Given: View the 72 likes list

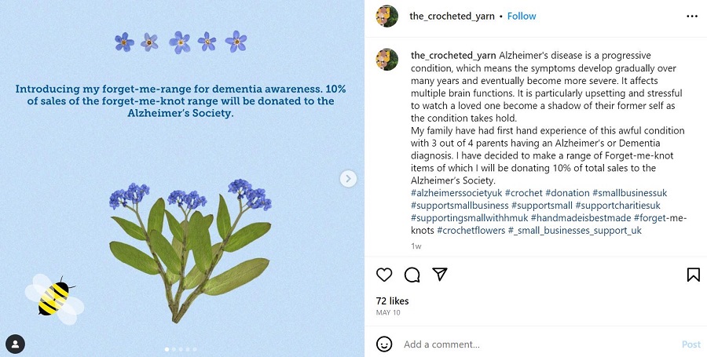Looking at the screenshot, I should click(392, 301).
